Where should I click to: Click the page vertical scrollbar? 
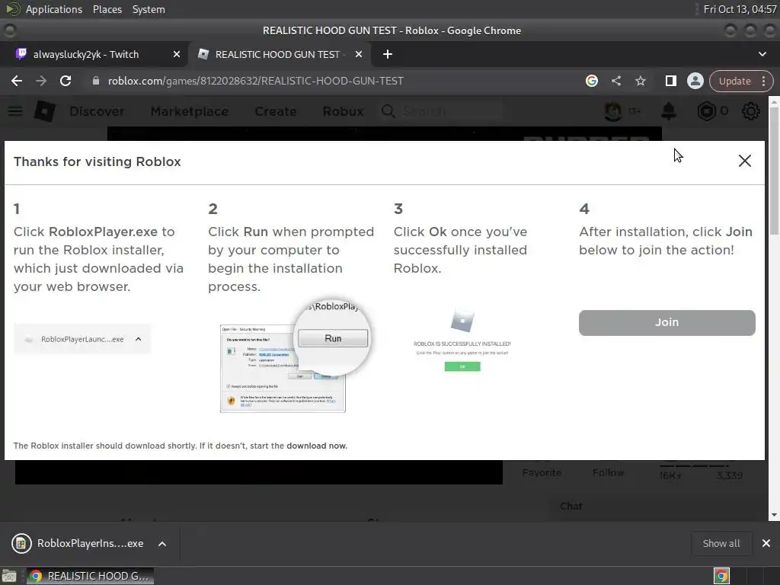tap(774, 170)
